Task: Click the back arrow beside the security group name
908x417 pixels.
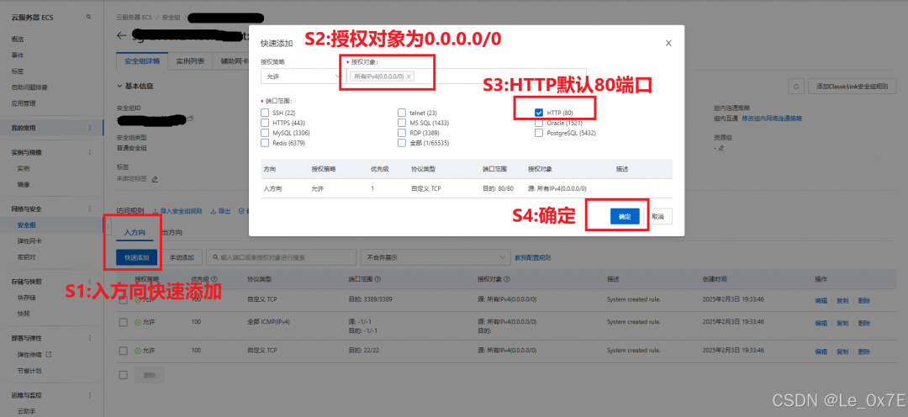Action: point(121,35)
